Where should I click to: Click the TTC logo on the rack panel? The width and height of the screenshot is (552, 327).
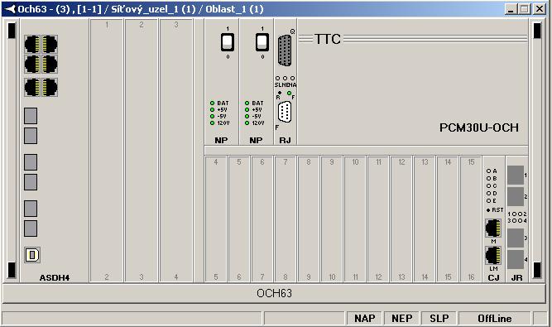pyautogui.click(x=328, y=39)
